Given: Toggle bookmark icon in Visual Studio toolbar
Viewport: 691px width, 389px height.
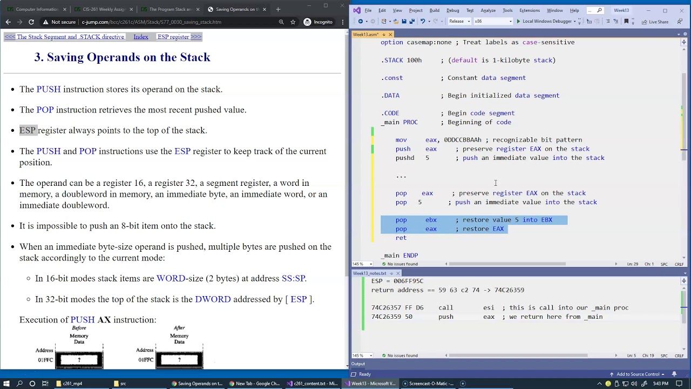Looking at the screenshot, I should [x=626, y=22].
